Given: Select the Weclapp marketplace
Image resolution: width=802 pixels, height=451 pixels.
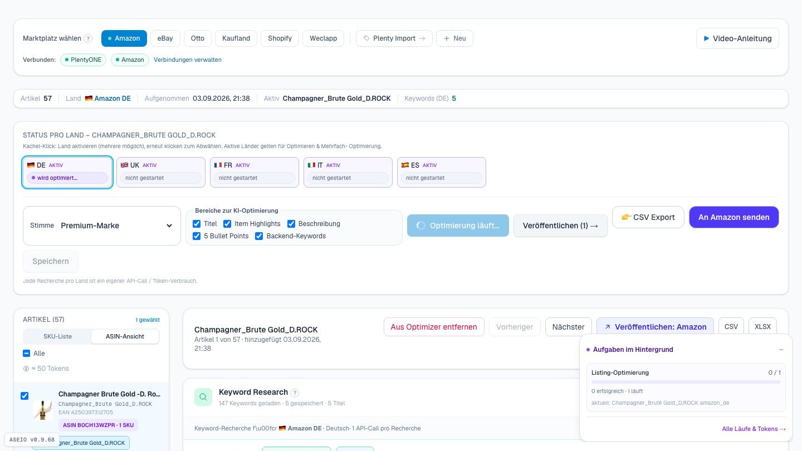Looking at the screenshot, I should tap(324, 38).
